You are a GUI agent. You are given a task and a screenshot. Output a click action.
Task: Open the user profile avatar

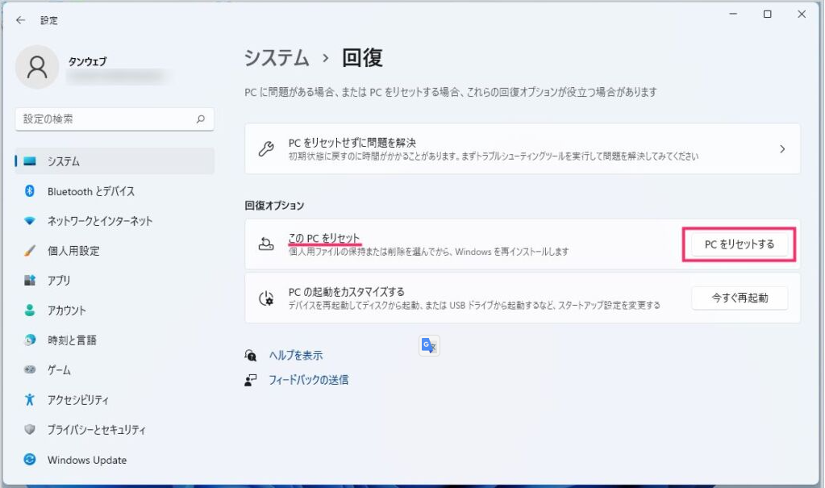click(37, 67)
